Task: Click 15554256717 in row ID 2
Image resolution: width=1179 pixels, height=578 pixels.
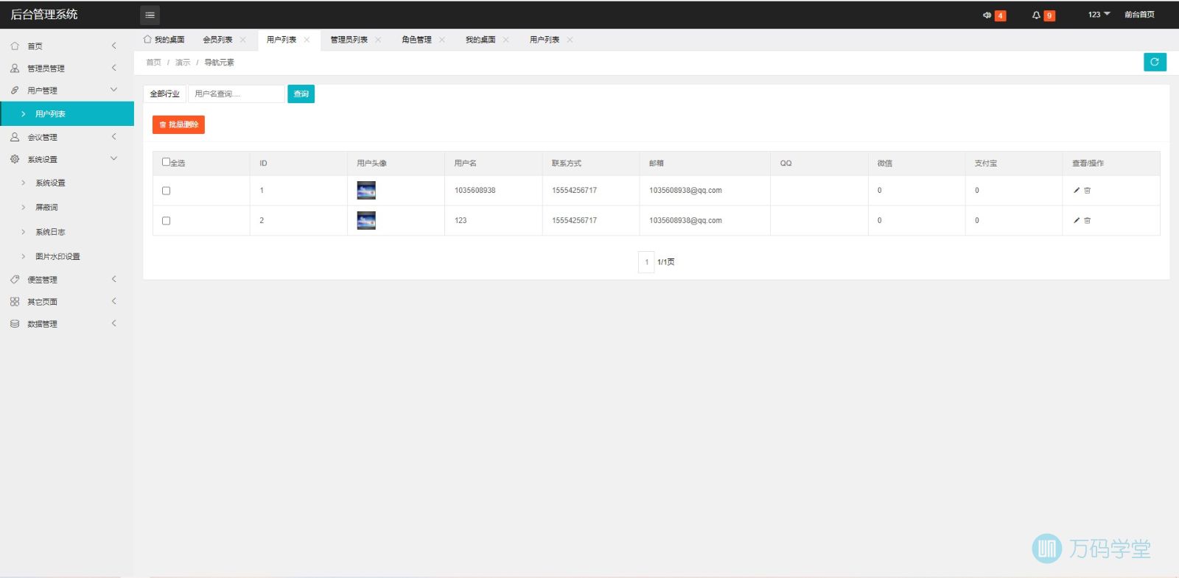Action: pos(574,220)
